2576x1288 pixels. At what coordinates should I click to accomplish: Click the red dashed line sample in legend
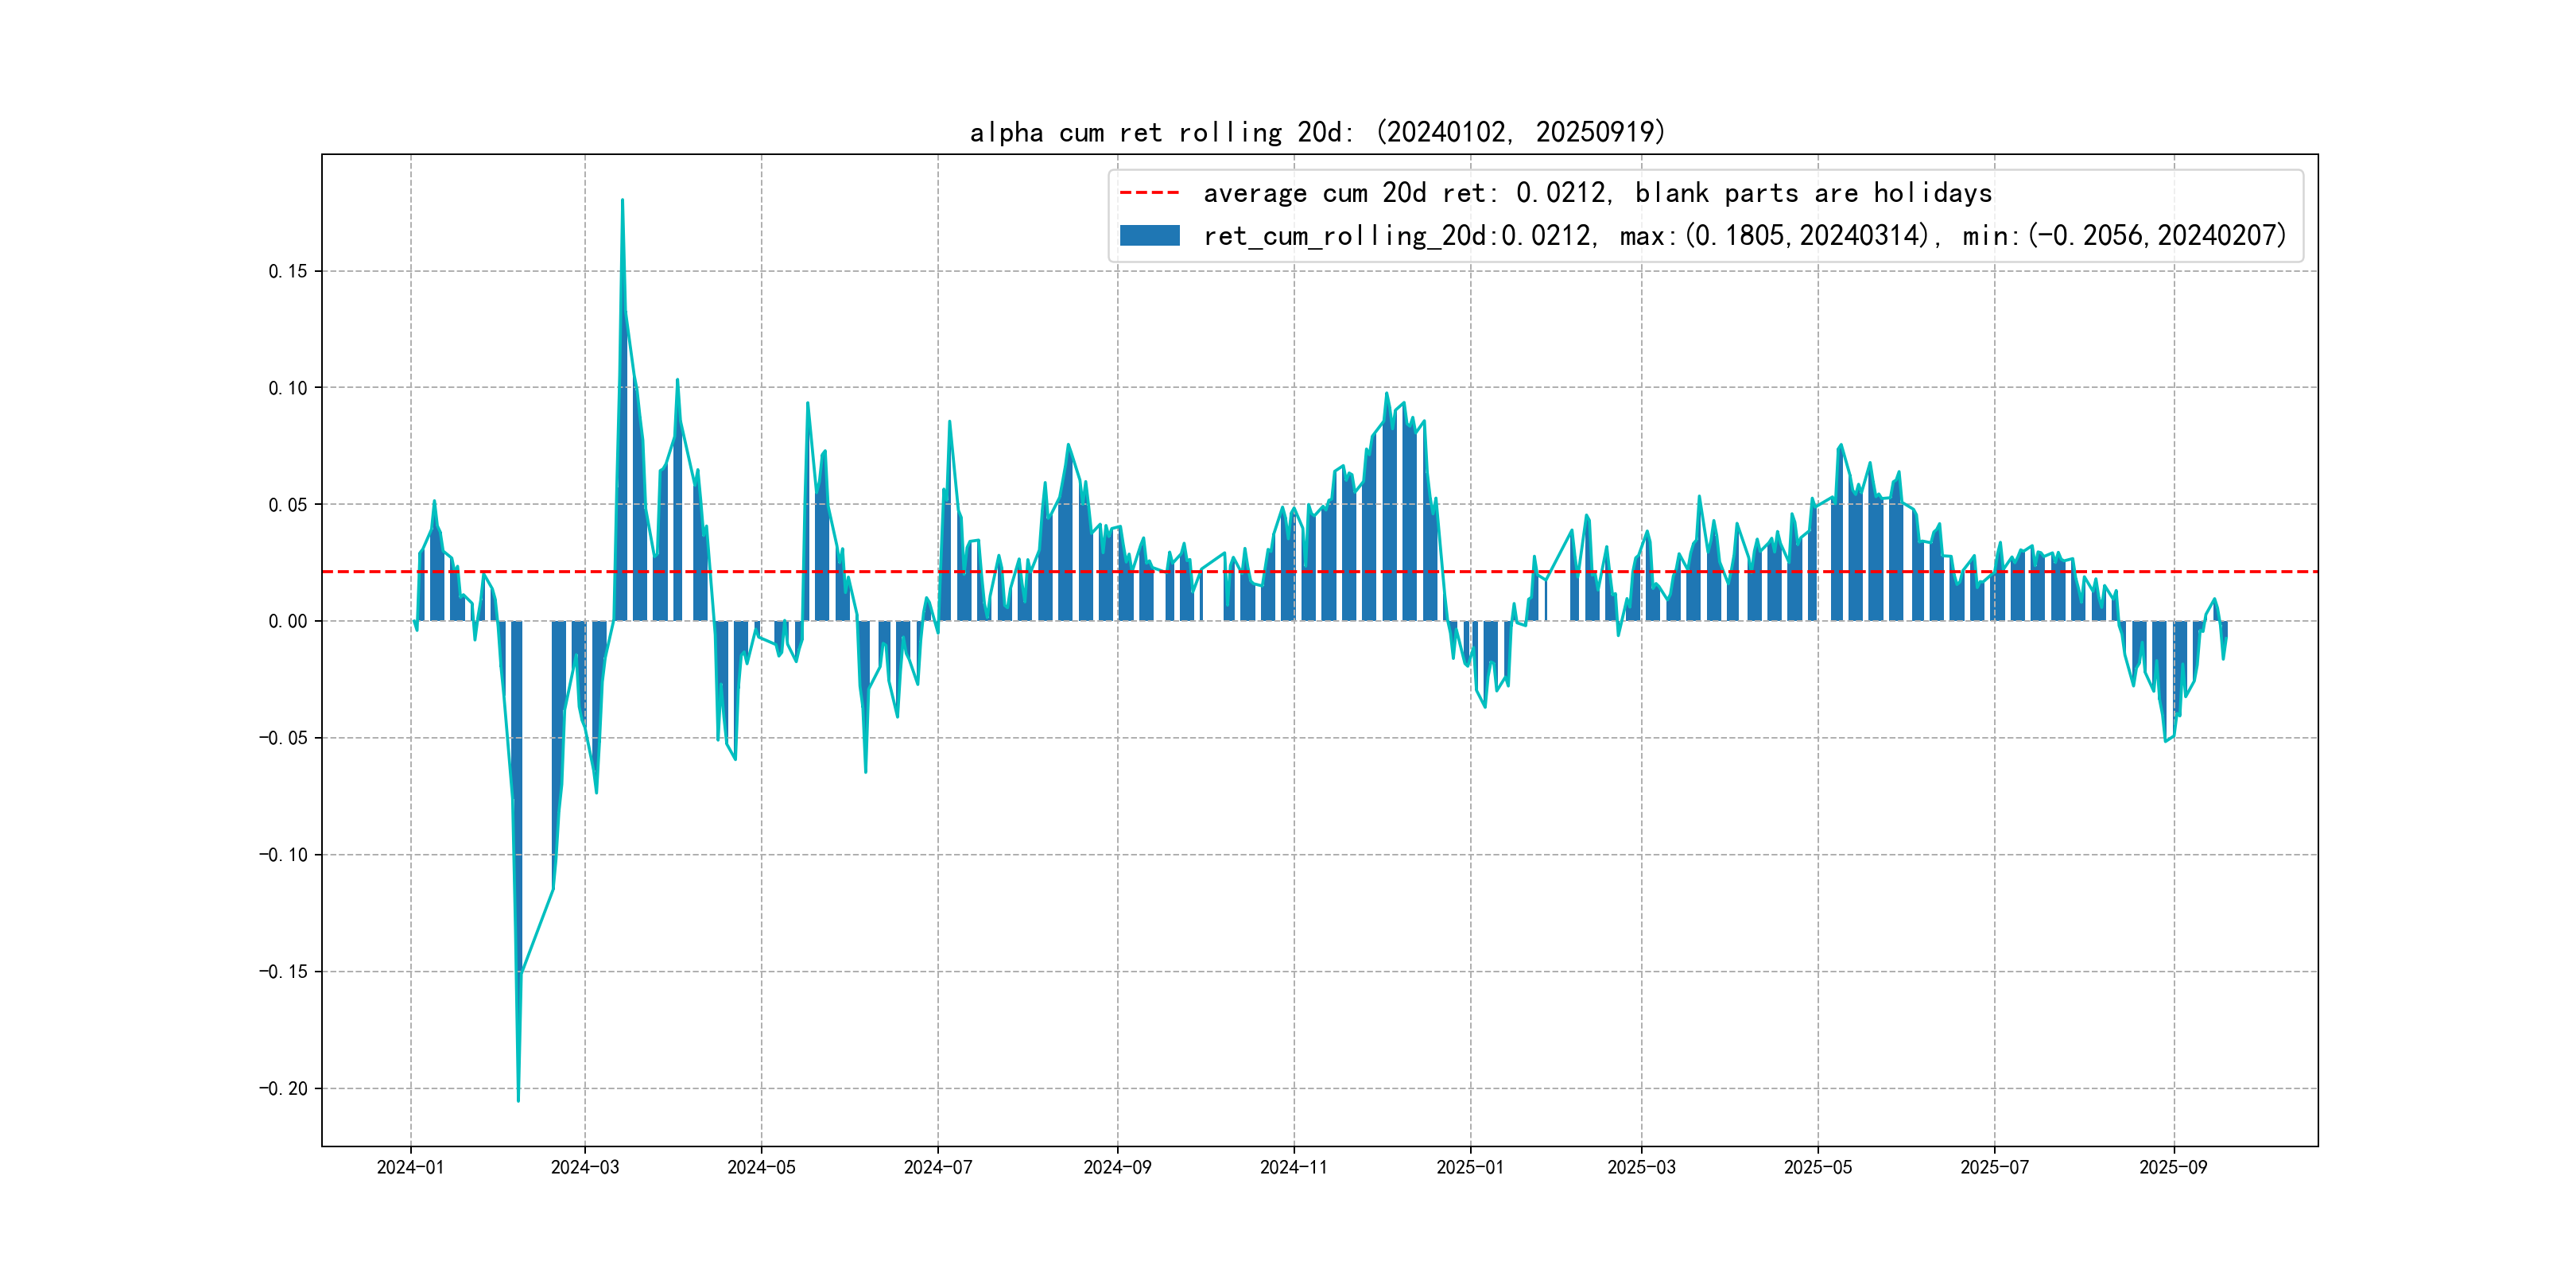click(1149, 192)
